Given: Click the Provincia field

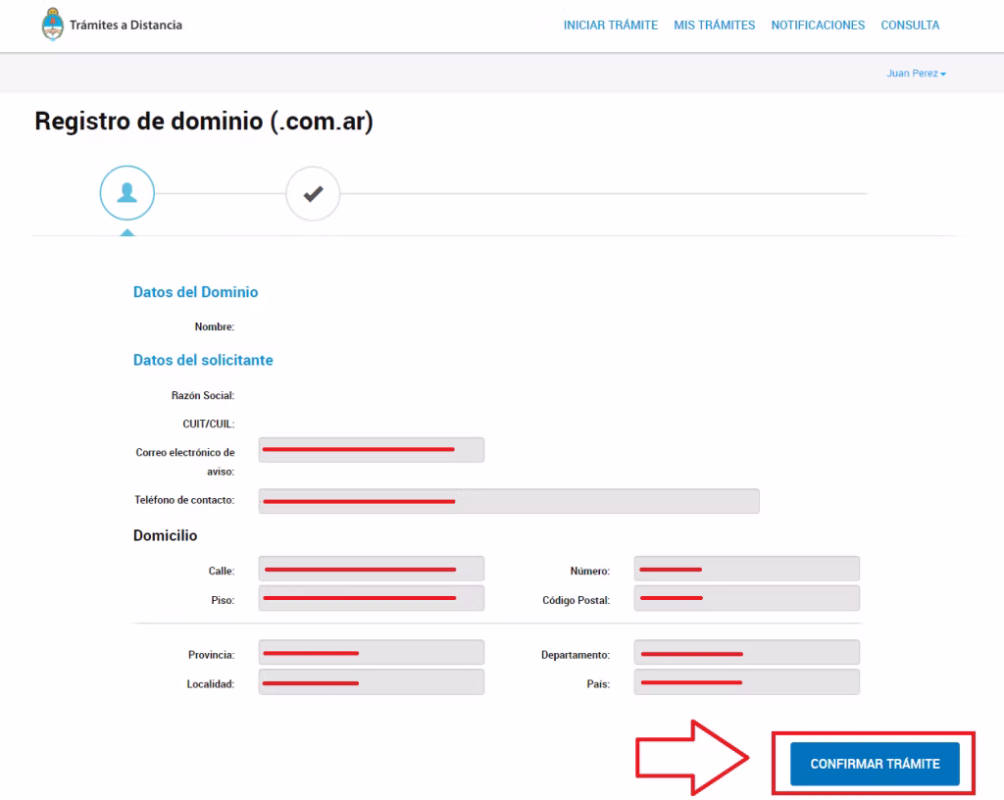Looking at the screenshot, I should coord(372,653).
